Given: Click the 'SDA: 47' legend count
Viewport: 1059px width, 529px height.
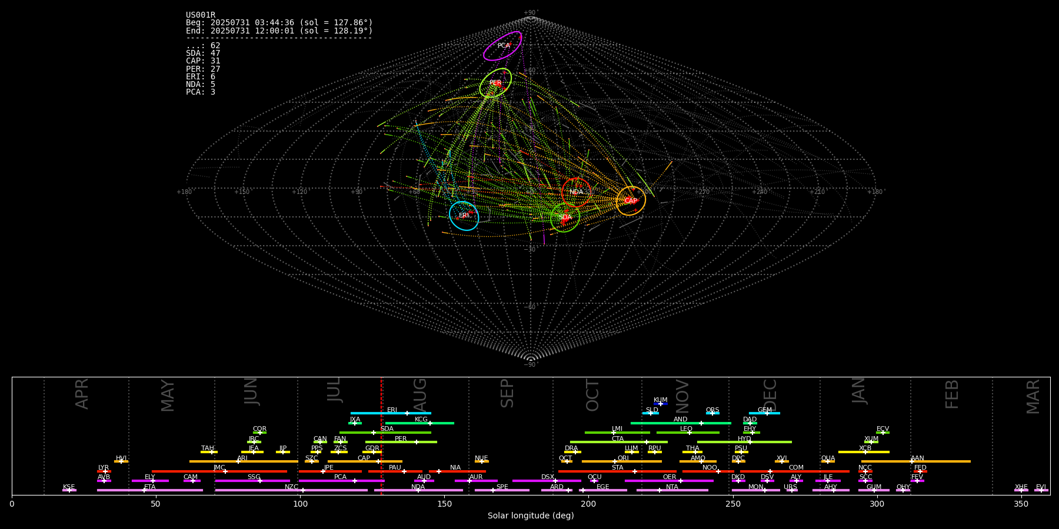Looking at the screenshot, I should pos(203,53).
